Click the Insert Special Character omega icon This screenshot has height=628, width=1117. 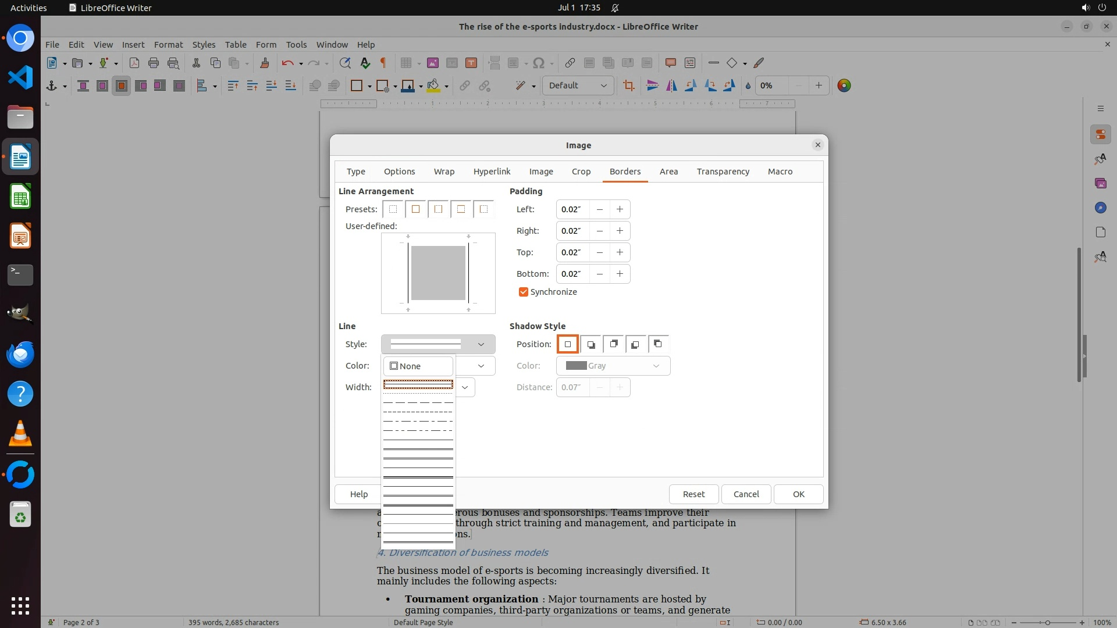coord(539,63)
